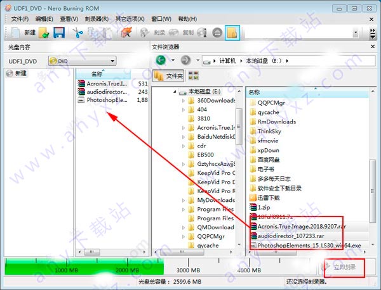Click the 名称 column header in disc contents
The height and width of the screenshot is (290, 381).
coord(103,74)
